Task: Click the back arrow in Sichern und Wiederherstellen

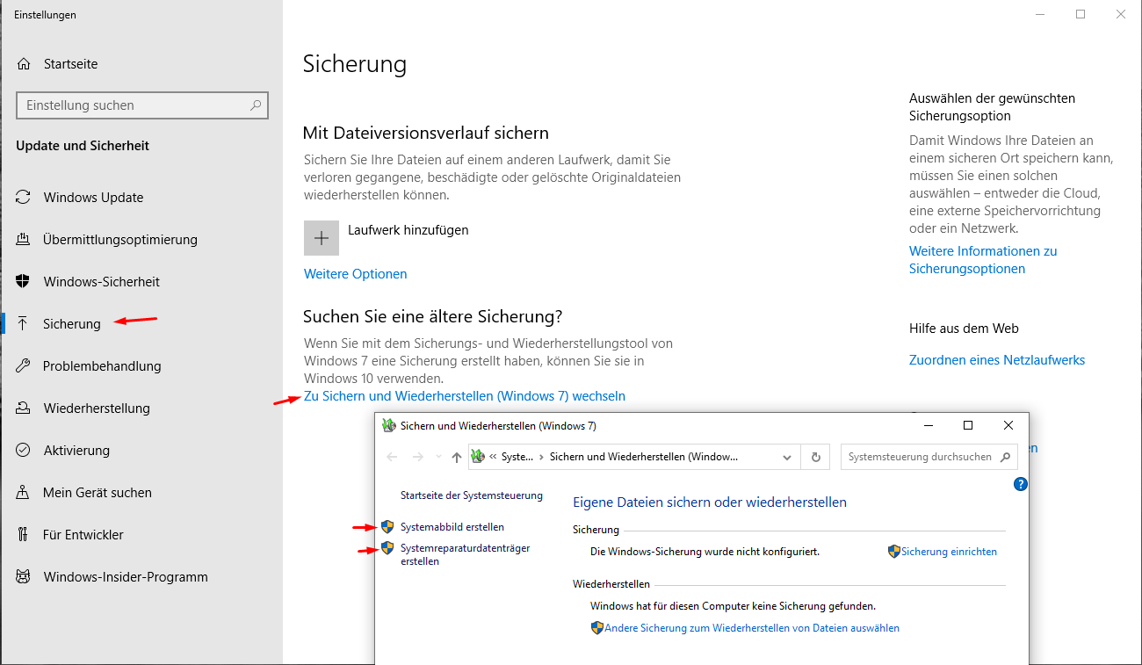Action: [392, 457]
